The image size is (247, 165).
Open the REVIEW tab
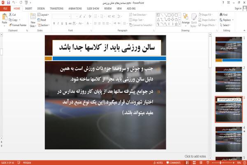coord(108,9)
